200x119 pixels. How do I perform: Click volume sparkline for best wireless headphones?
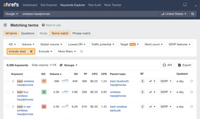[65, 81]
